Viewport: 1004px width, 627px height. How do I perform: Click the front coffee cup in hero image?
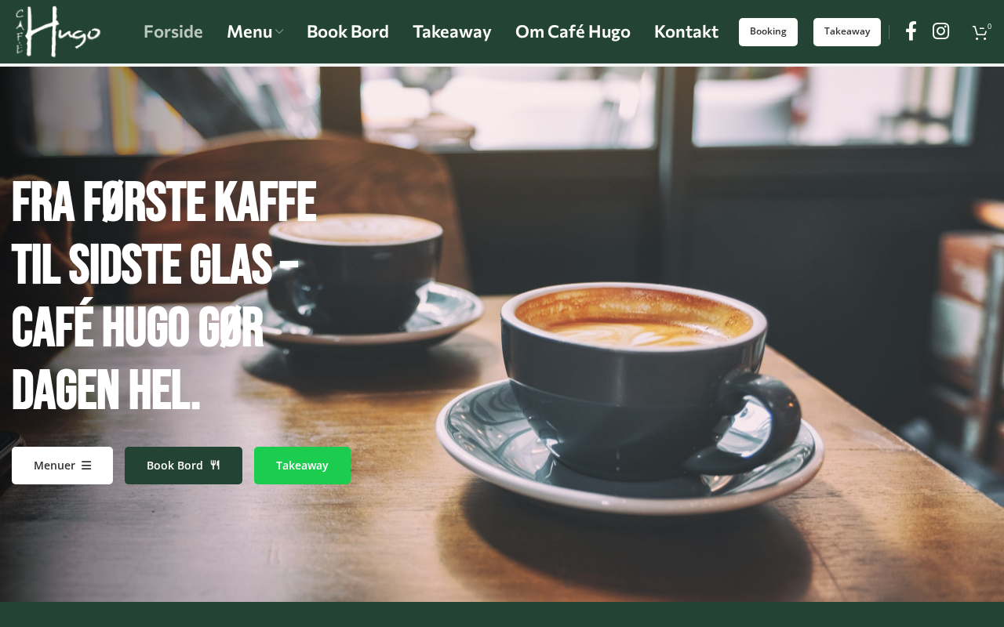coord(637,384)
